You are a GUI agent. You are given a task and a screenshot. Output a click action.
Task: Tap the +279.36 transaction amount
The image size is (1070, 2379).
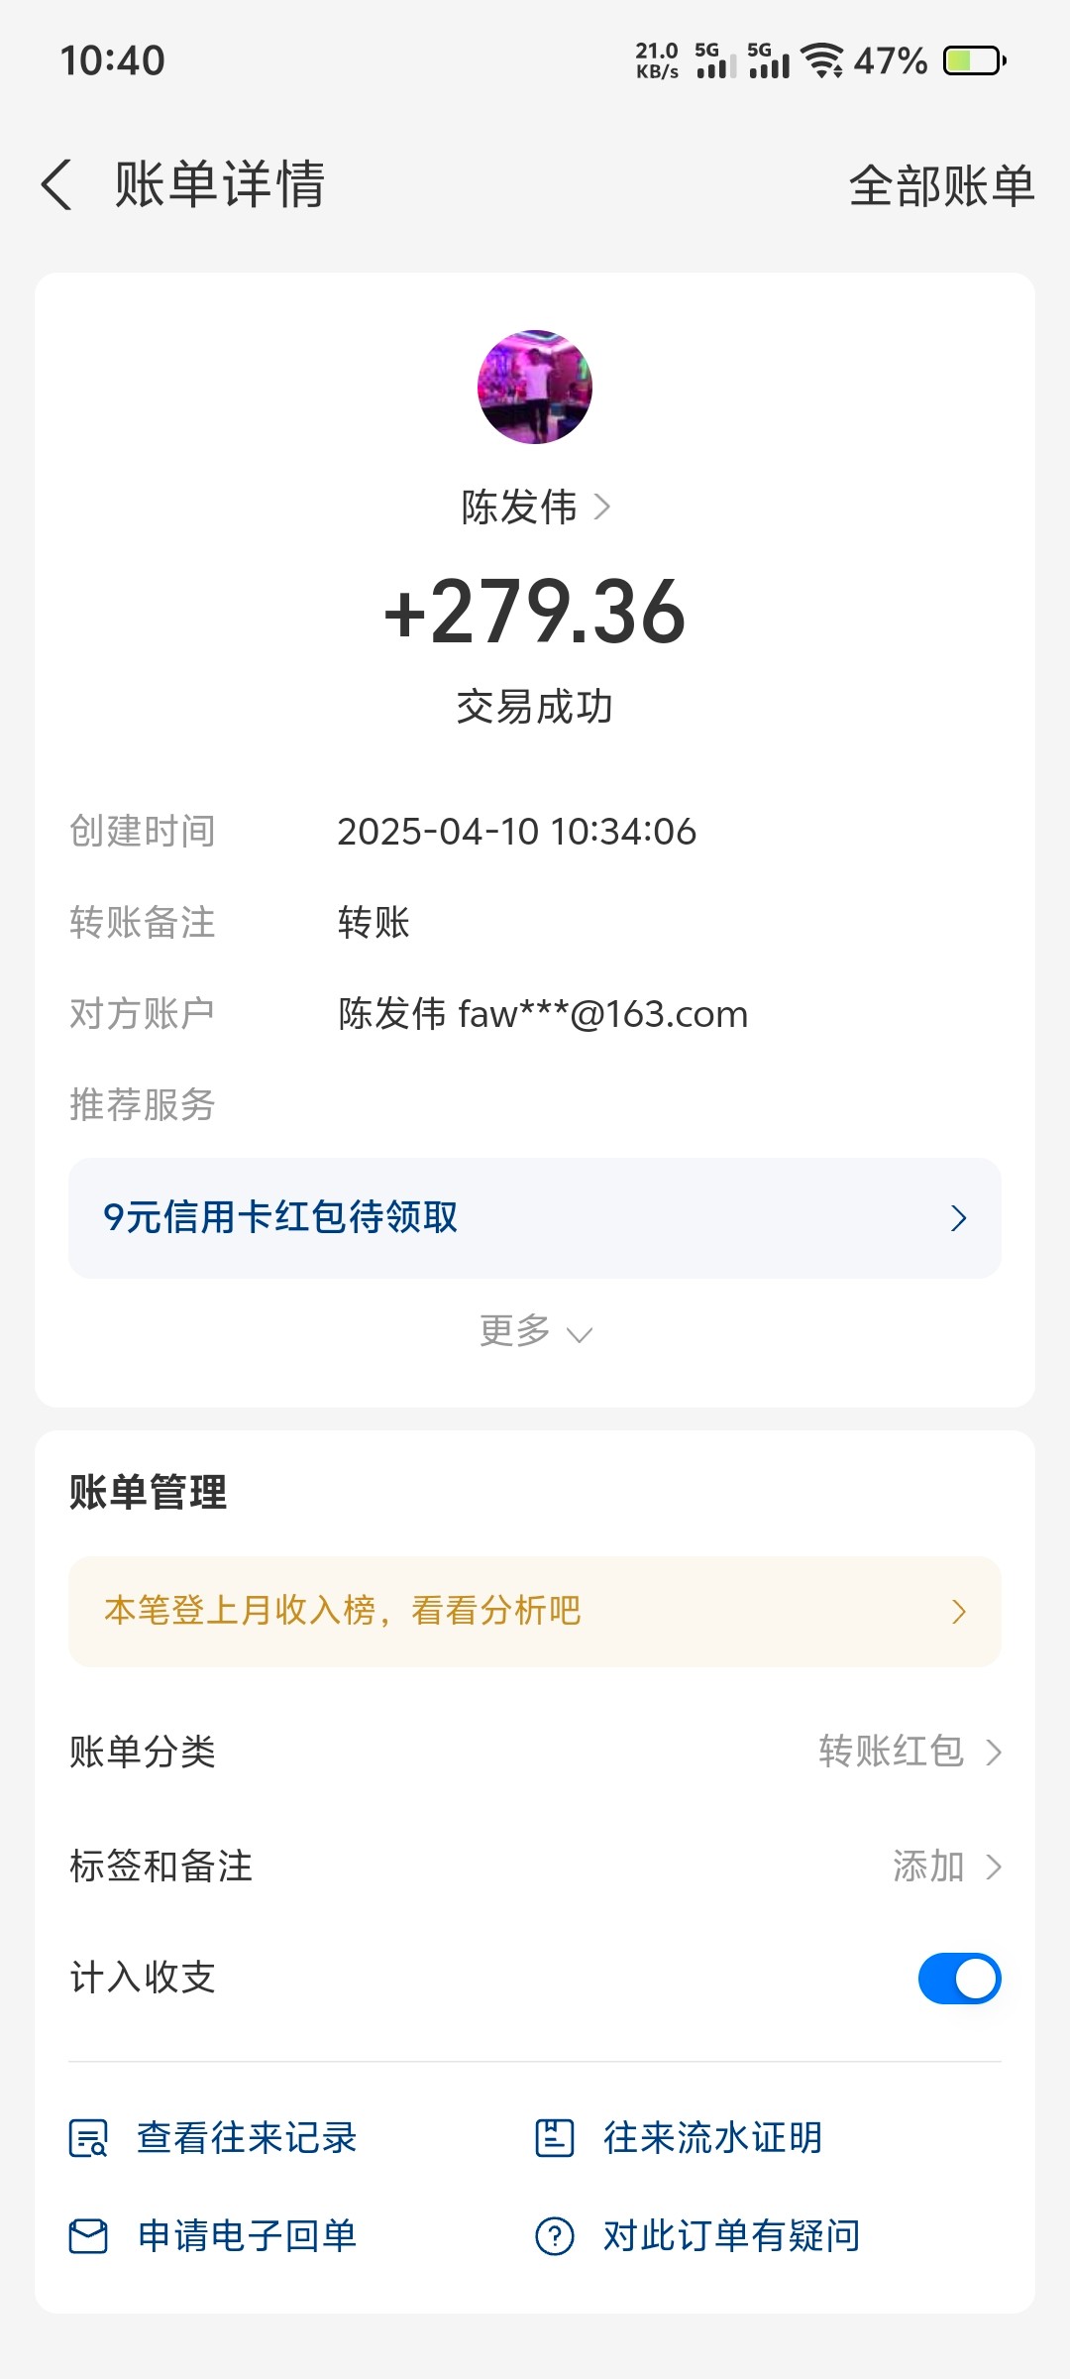click(x=535, y=613)
